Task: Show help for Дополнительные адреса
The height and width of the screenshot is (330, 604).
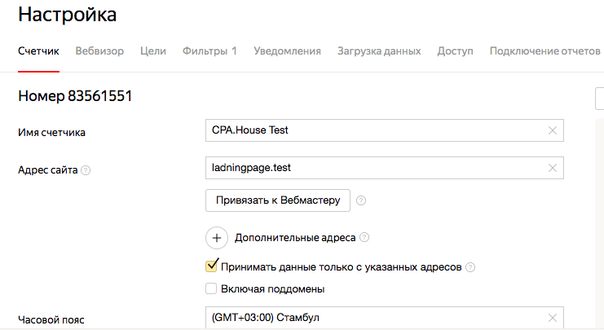Action: tap(364, 238)
